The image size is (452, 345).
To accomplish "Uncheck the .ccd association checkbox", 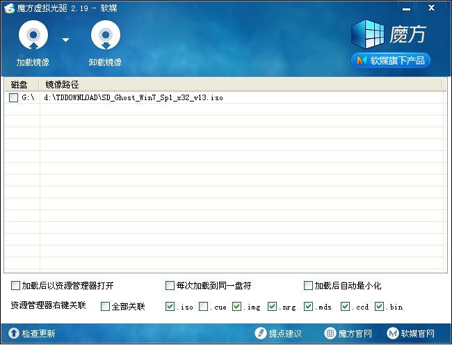I will [345, 306].
